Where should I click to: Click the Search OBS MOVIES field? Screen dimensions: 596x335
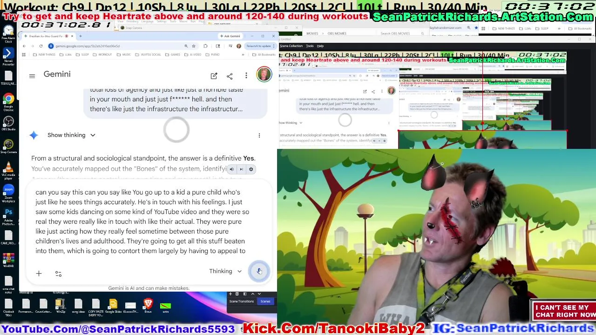pyautogui.click(x=402, y=33)
